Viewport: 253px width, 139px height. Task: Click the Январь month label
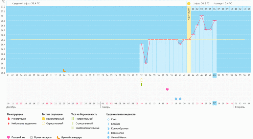(106, 107)
